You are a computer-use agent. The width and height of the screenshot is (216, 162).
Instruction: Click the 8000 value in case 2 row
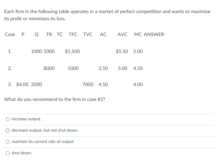[49, 68]
